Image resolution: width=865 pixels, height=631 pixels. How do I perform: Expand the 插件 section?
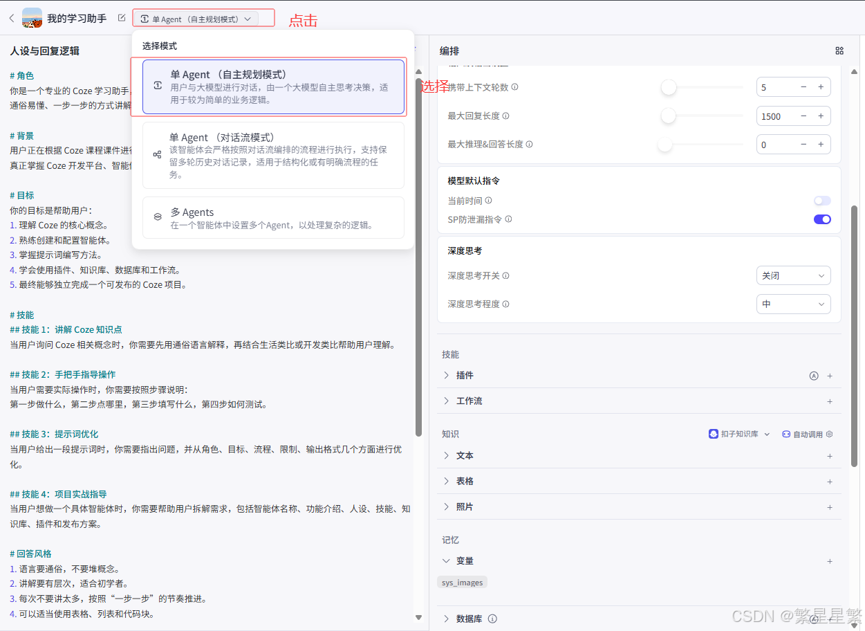tap(447, 375)
